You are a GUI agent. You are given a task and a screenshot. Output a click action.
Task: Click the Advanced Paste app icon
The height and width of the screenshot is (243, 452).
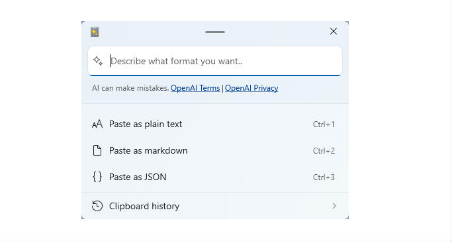coord(95,32)
